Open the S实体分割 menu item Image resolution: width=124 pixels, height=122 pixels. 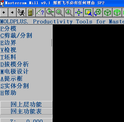click(15, 86)
